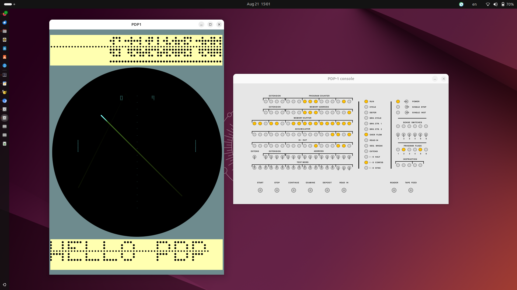517x290 pixels.
Task: Click the HELLO PDP punched paper tape
Action: [x=137, y=254]
